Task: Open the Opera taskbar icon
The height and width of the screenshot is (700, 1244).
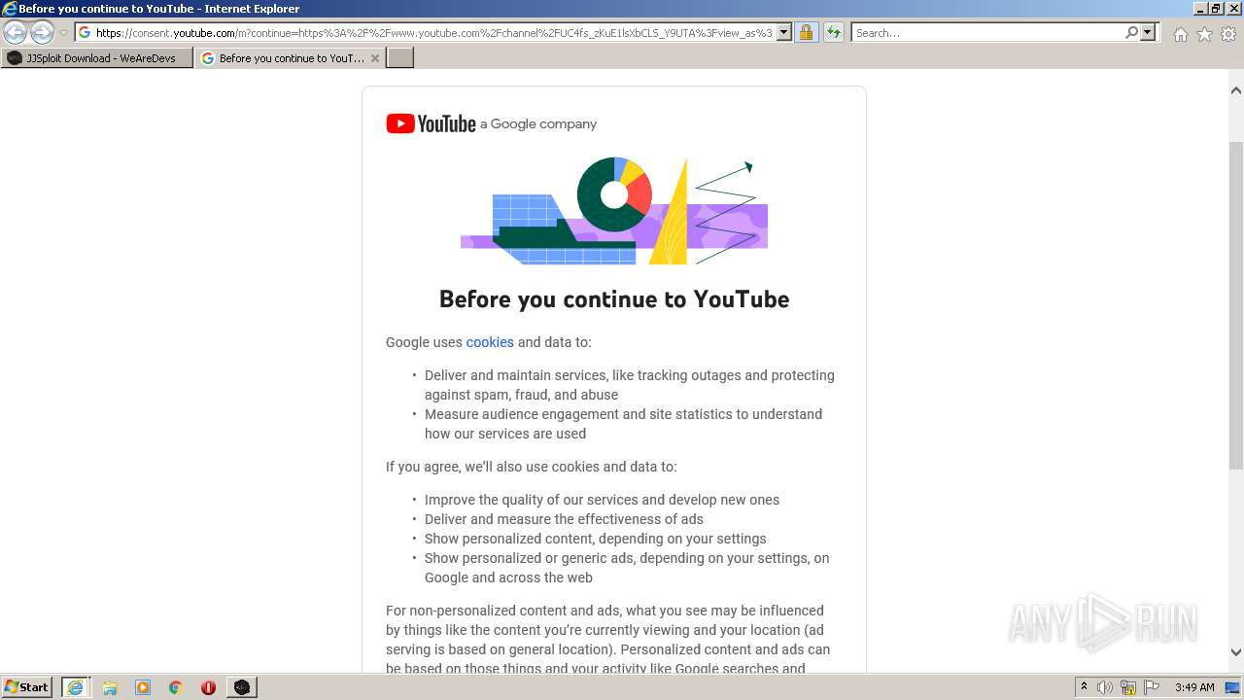Action: tap(208, 687)
